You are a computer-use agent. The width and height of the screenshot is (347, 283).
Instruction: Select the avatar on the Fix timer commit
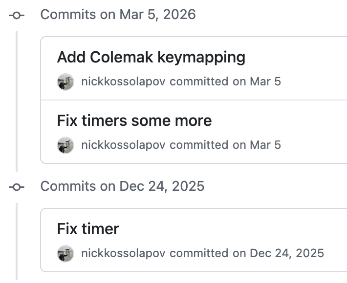(65, 253)
